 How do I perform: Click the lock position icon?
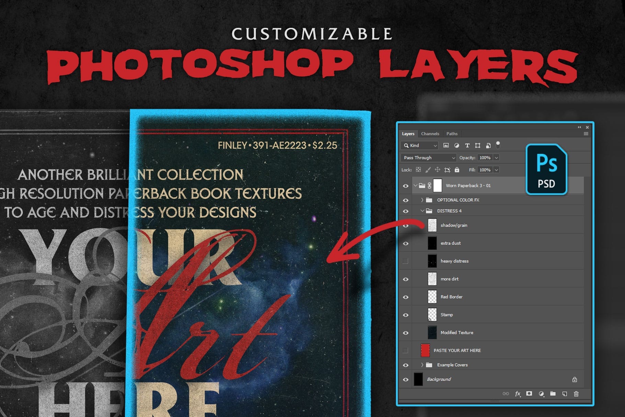pyautogui.click(x=437, y=170)
